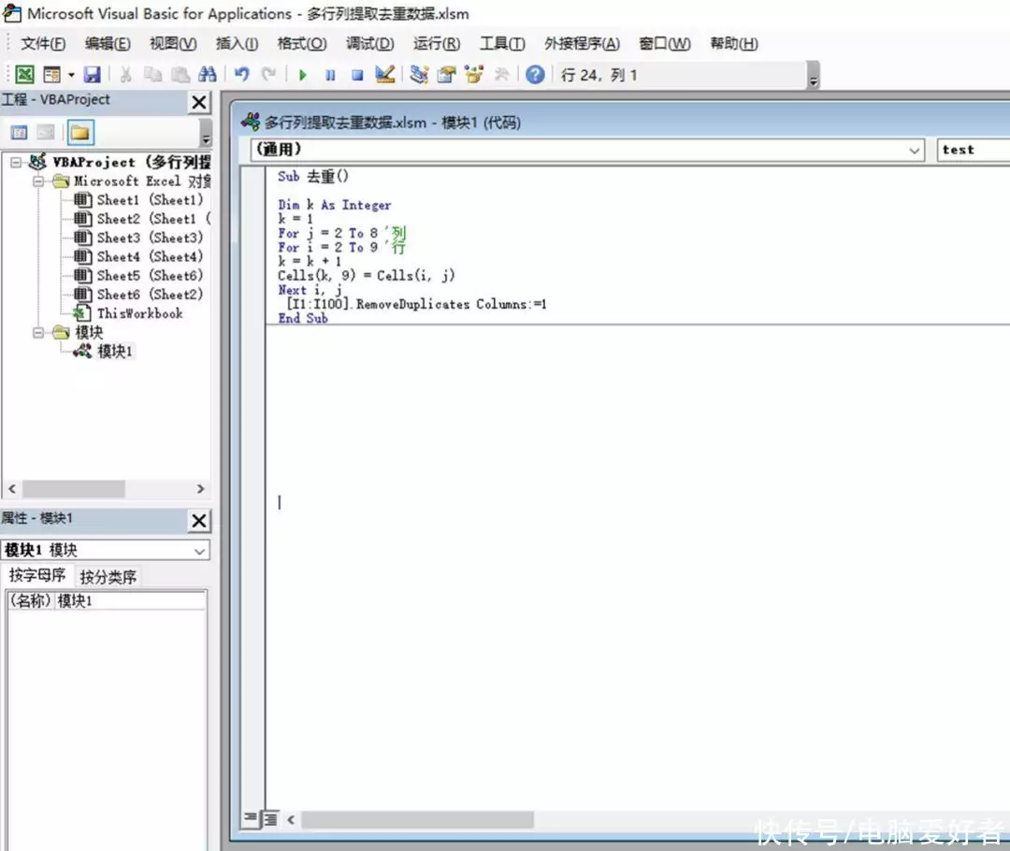Viewport: 1010px width, 851px height.
Task: Click the Sub 去重() code line
Action: point(313,177)
